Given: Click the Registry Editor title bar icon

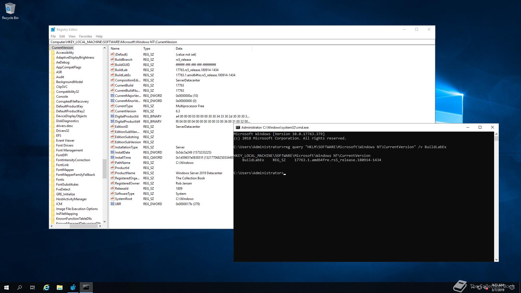Looking at the screenshot, I should click(53, 29).
